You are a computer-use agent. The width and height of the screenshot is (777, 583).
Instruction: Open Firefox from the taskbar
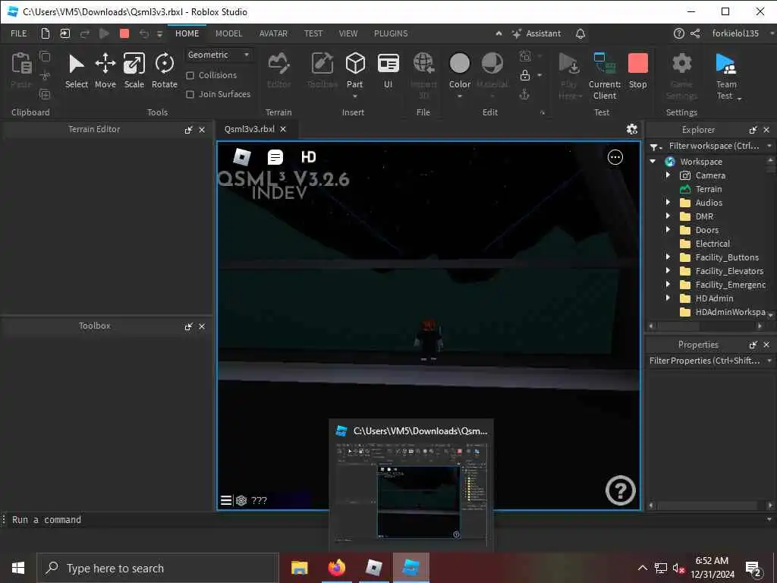336,568
